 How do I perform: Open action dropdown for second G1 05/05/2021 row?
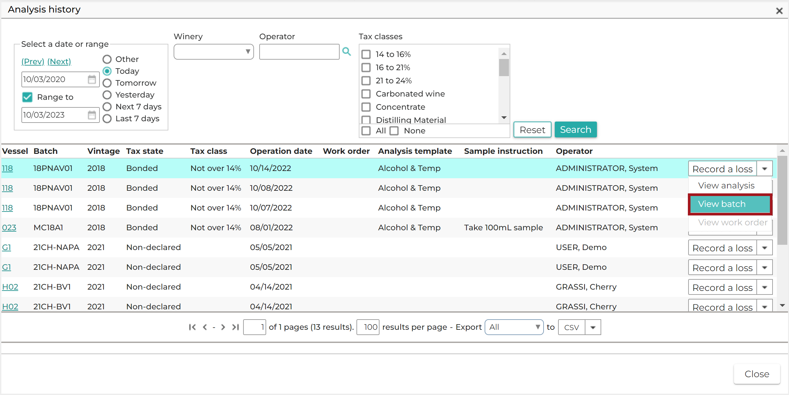click(765, 268)
